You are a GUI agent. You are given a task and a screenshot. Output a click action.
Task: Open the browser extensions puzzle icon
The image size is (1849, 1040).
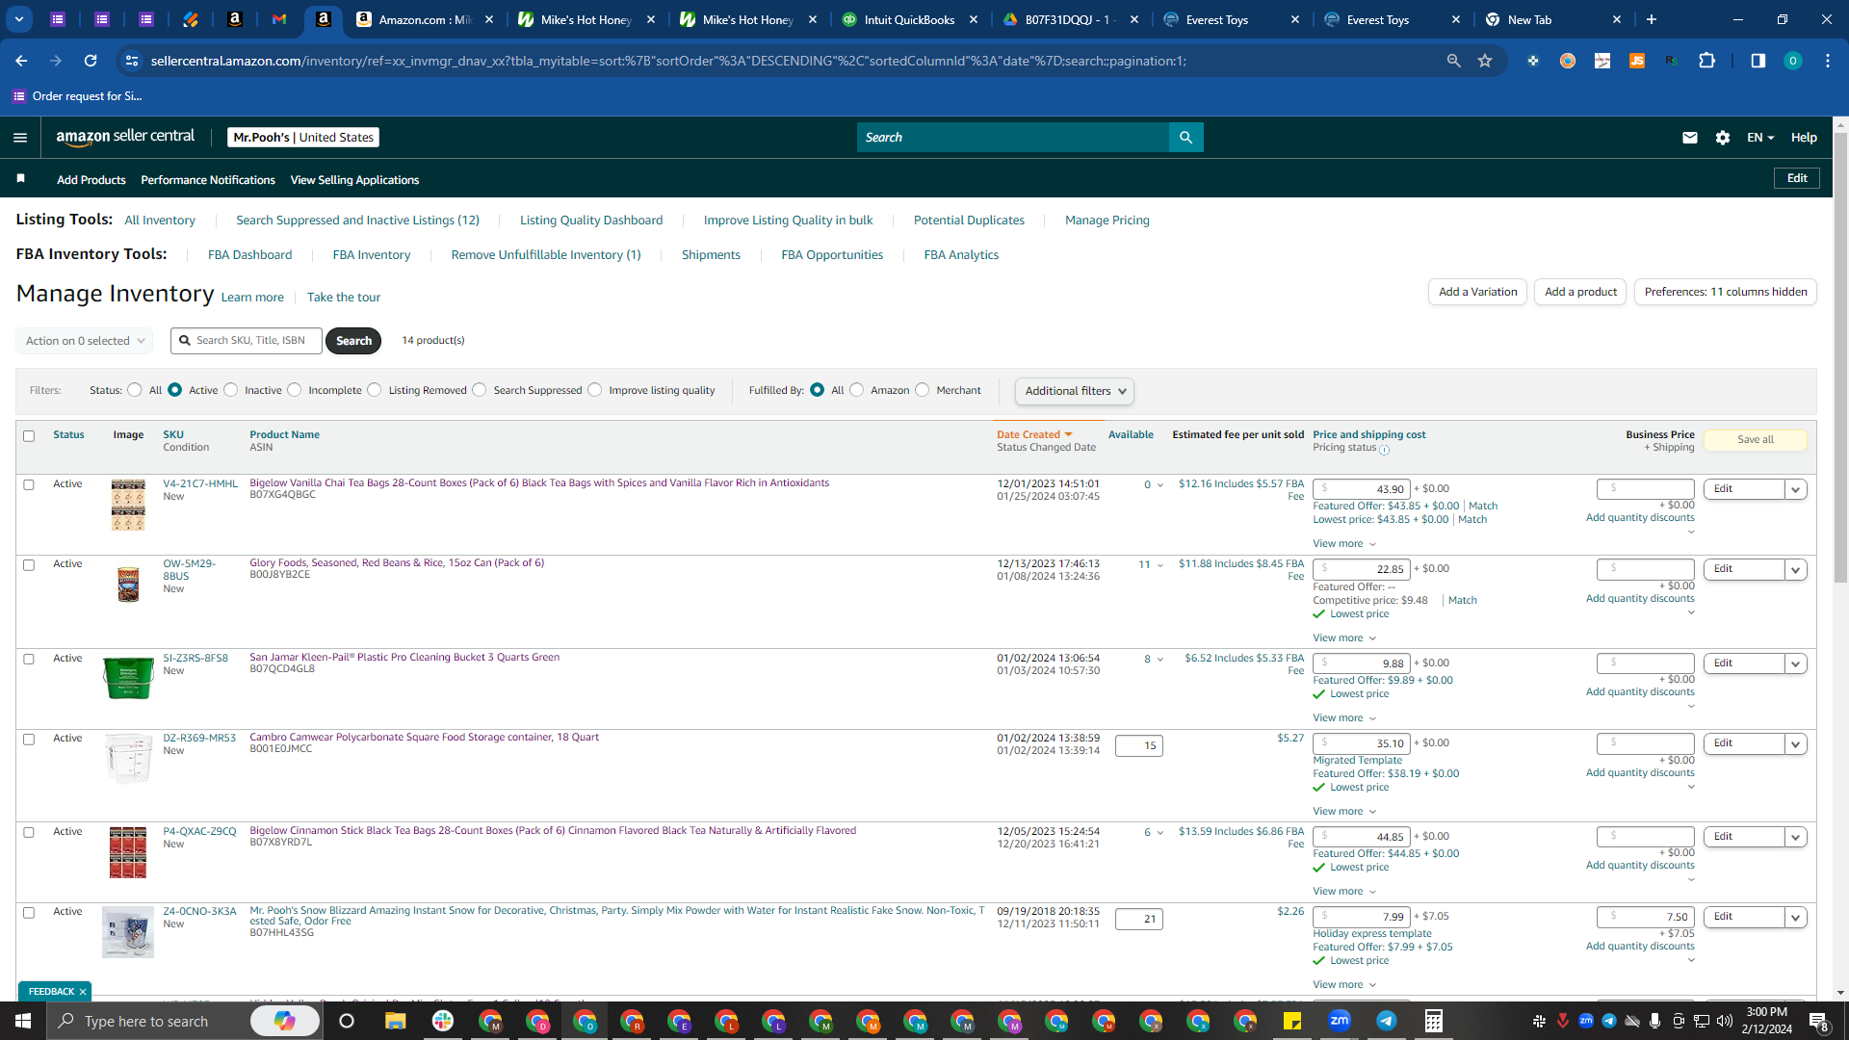pyautogui.click(x=1706, y=61)
